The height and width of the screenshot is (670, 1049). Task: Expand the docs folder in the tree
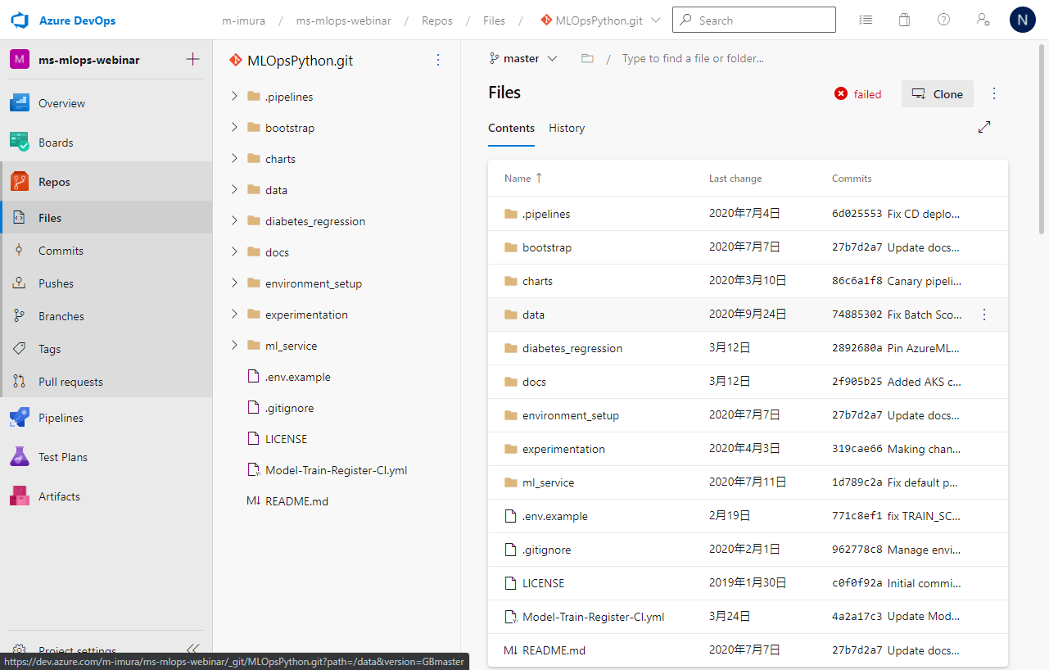click(234, 251)
